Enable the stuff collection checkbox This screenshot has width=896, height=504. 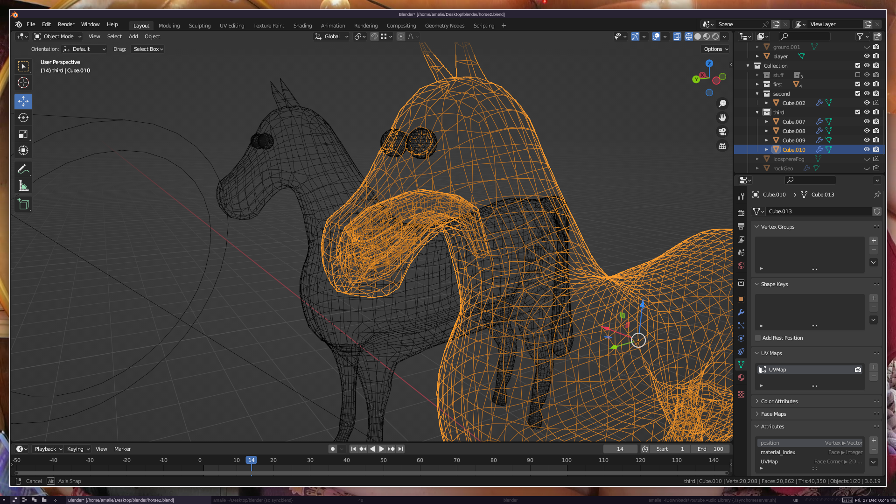857,75
